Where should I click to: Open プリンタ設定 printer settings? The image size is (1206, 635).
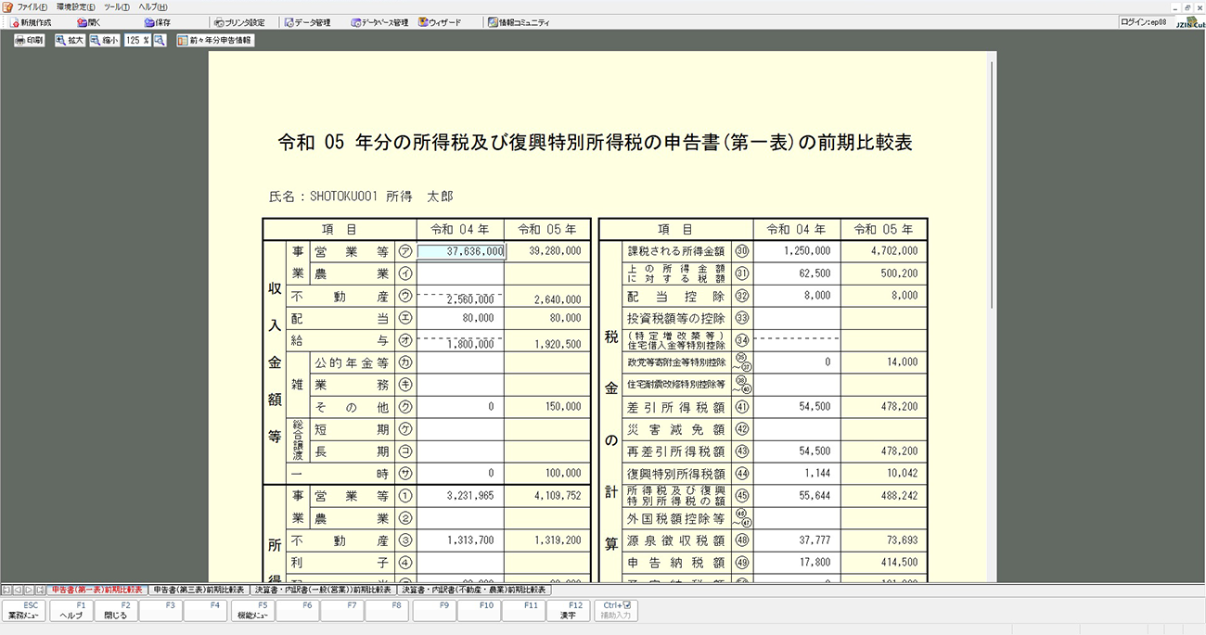[x=238, y=22]
